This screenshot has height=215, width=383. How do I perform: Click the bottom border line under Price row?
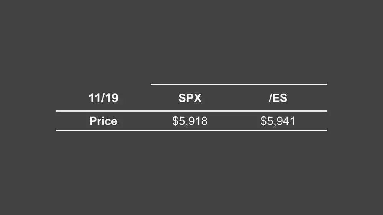coord(191,131)
